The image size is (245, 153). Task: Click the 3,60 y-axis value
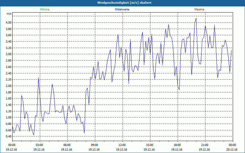[x=9, y=35]
